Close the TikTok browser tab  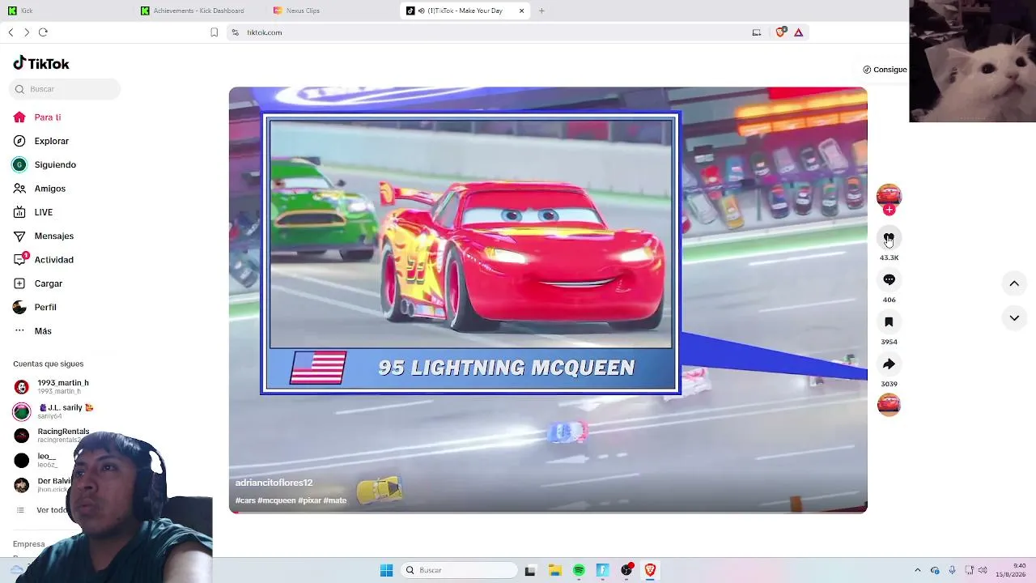coord(521,11)
